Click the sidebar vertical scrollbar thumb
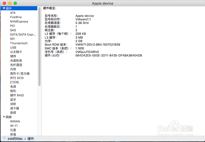Viewport: 205px width, 142px height. pyautogui.click(x=39, y=46)
